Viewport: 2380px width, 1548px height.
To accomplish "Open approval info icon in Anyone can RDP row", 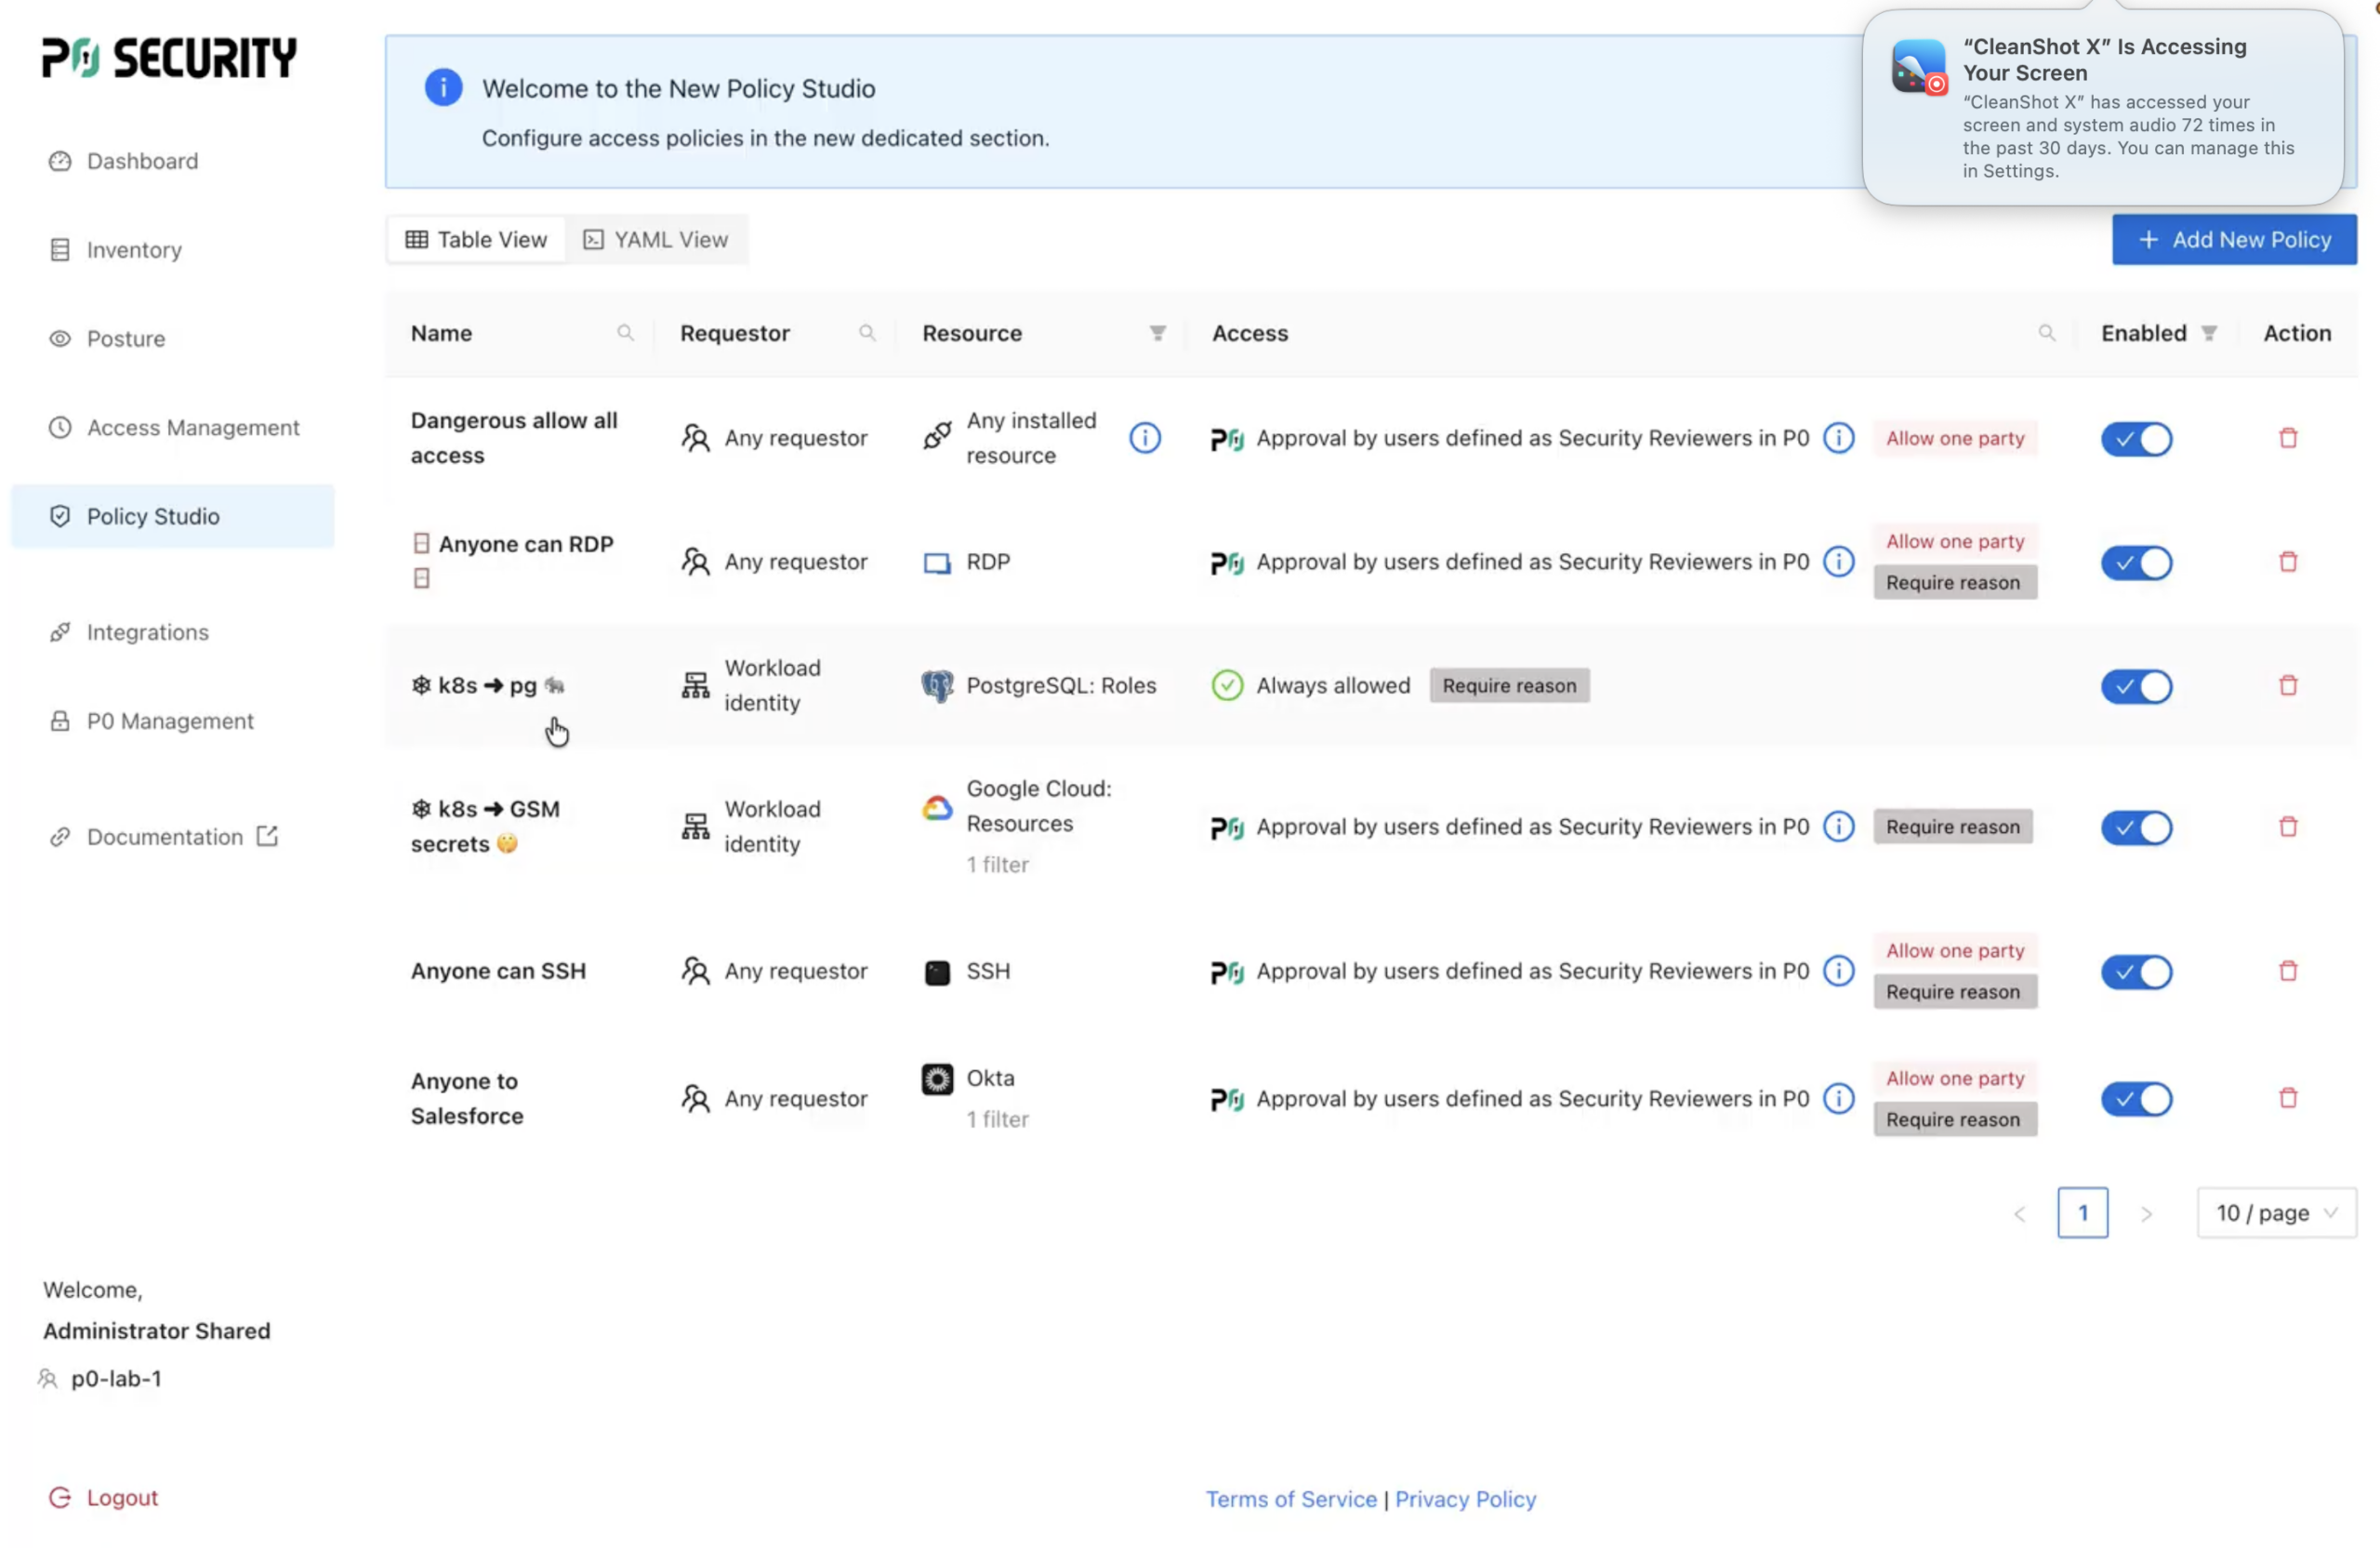I will (x=1838, y=562).
